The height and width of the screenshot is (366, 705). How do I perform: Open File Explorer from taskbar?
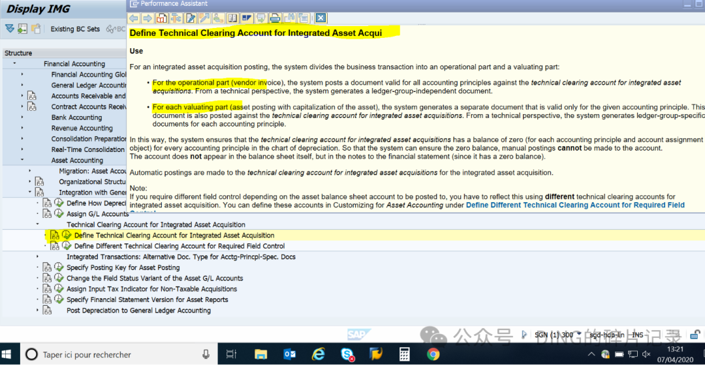pos(260,354)
